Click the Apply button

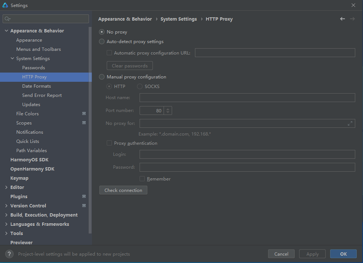[x=312, y=254]
